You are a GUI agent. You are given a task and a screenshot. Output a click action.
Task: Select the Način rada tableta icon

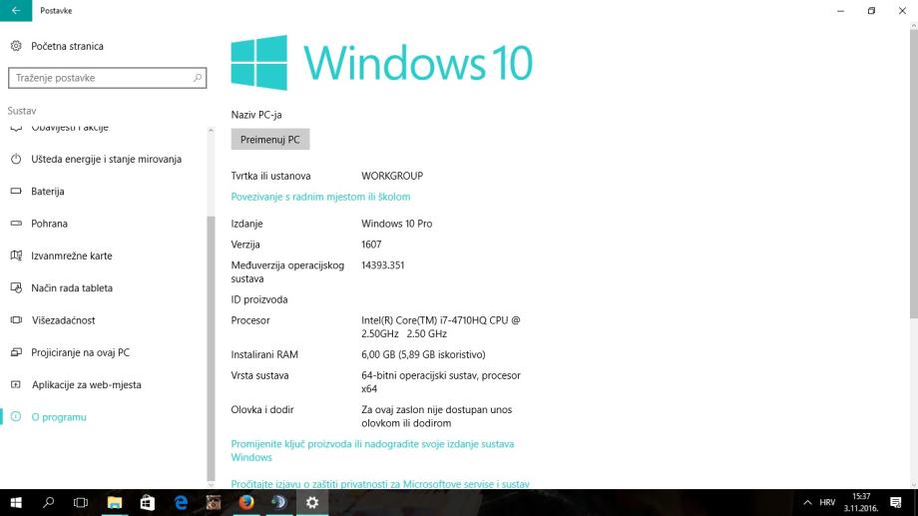tap(16, 287)
